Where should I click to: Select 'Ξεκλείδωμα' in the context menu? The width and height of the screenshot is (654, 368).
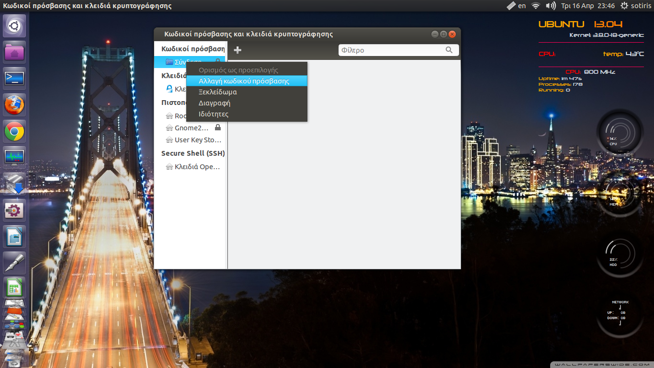[x=218, y=92]
